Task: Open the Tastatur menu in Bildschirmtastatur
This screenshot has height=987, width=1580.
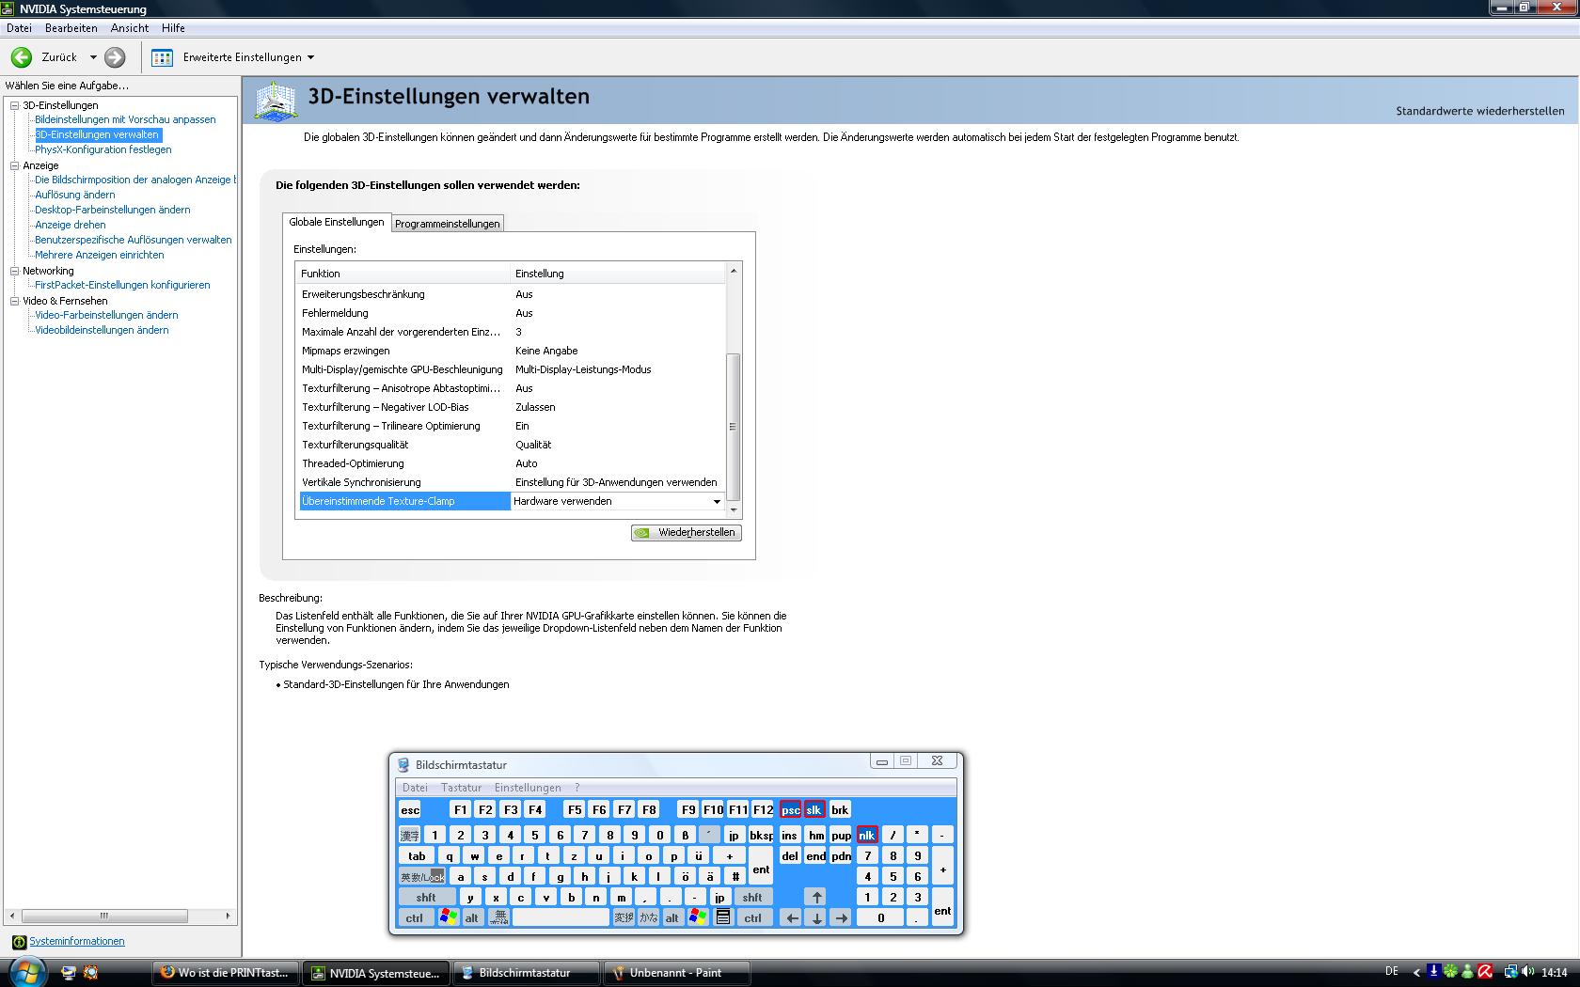Action: [x=461, y=788]
